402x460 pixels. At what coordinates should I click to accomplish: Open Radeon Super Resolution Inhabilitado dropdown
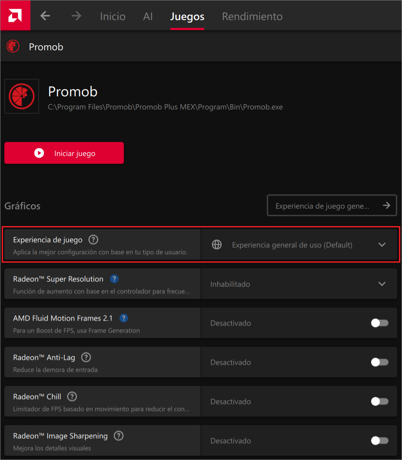point(299,284)
